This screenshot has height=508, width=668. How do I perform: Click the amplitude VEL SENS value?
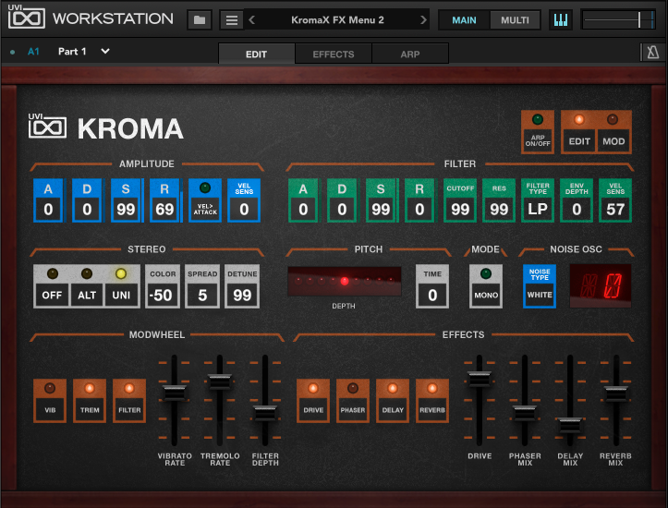(244, 209)
